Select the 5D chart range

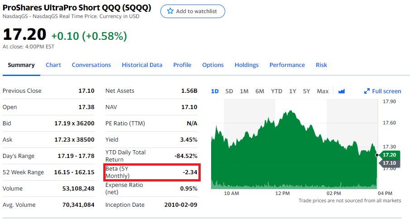229,91
